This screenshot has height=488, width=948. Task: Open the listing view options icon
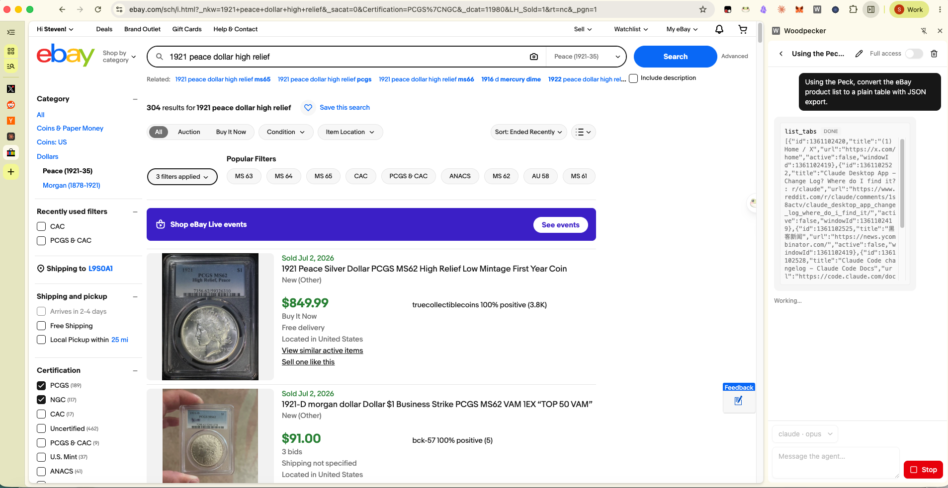(x=584, y=132)
